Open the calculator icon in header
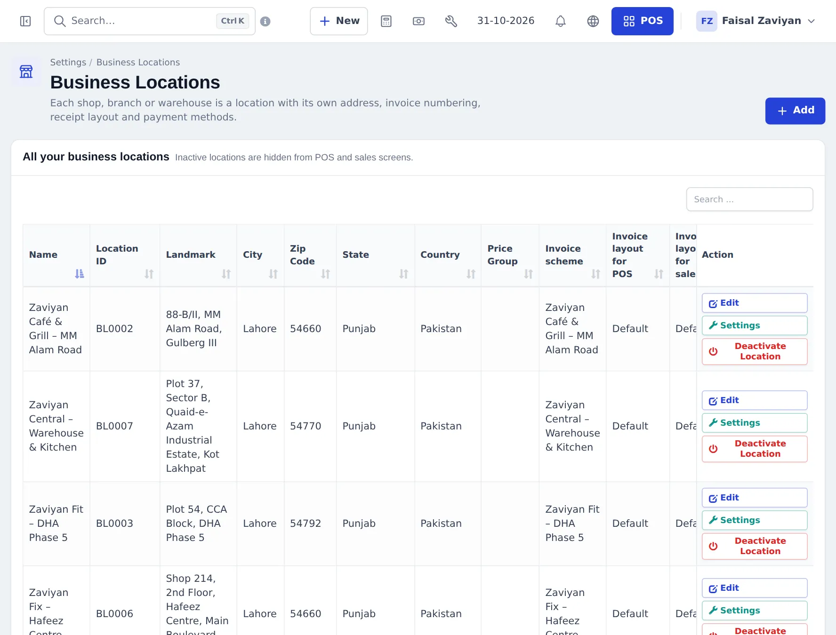This screenshot has height=635, width=836. (386, 21)
